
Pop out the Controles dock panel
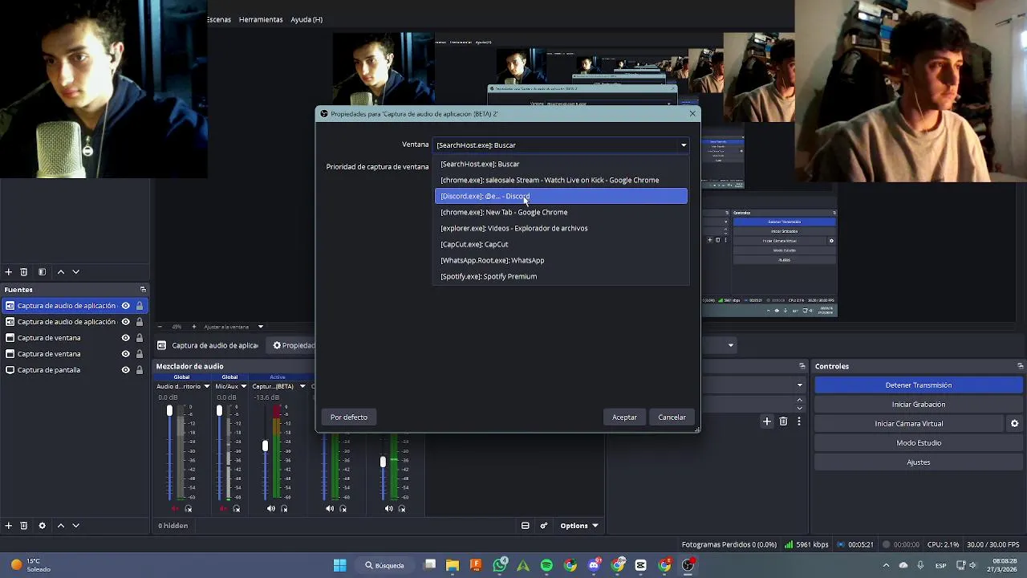click(x=1020, y=366)
